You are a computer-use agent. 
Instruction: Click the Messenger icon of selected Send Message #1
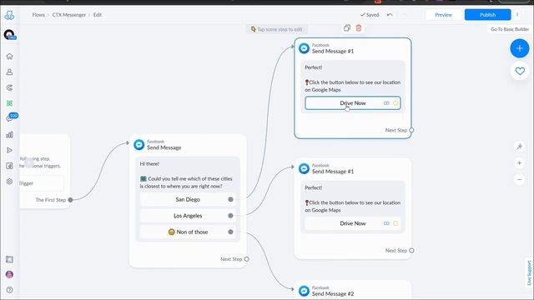tap(304, 48)
